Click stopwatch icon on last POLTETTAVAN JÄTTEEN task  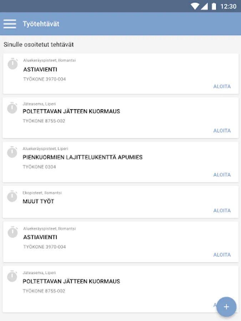coord(12,276)
